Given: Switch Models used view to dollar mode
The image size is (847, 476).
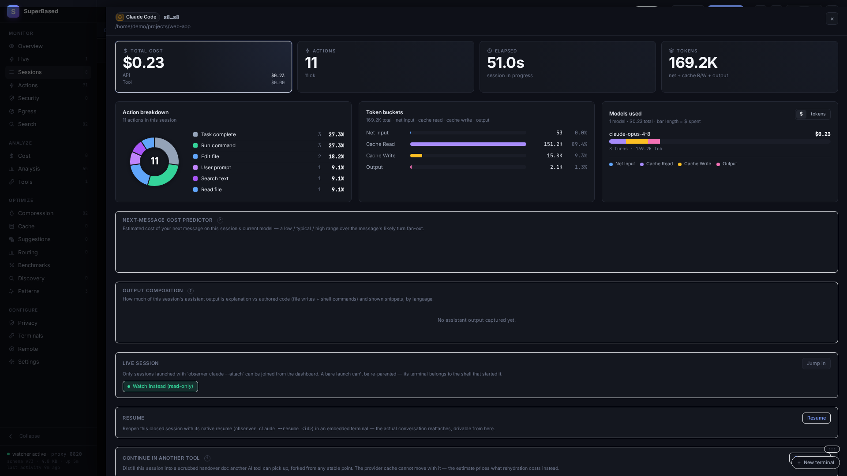Looking at the screenshot, I should pyautogui.click(x=801, y=114).
